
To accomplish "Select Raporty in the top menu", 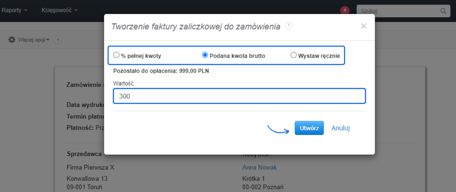I will click(12, 10).
